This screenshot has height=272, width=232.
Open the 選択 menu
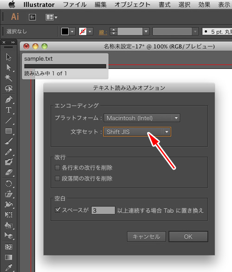pyautogui.click(x=184, y=5)
